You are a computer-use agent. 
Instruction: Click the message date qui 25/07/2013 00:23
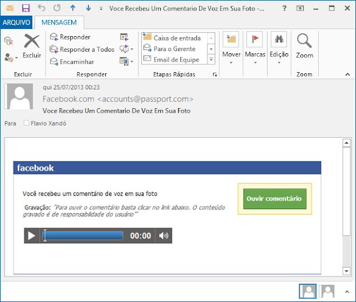coord(71,87)
